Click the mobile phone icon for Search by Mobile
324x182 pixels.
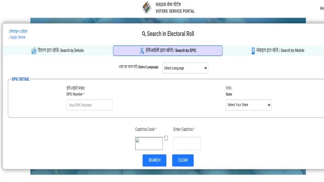253,51
